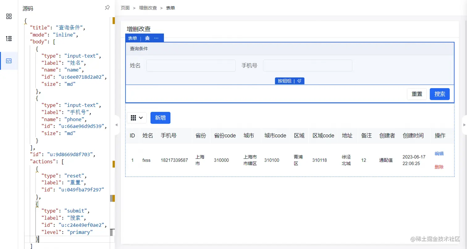The width and height of the screenshot is (467, 249).
Task: Click the icon beside 按钮组 label
Action: [299, 81]
